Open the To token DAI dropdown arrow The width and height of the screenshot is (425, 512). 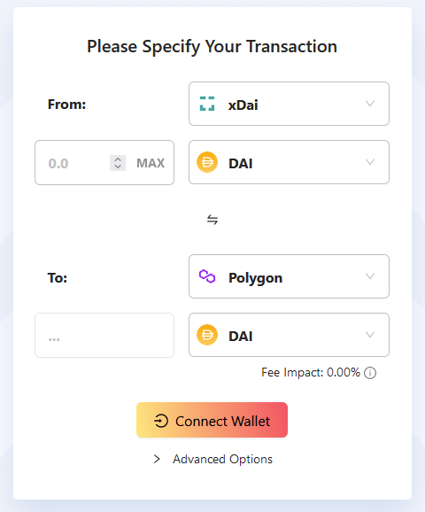point(370,335)
